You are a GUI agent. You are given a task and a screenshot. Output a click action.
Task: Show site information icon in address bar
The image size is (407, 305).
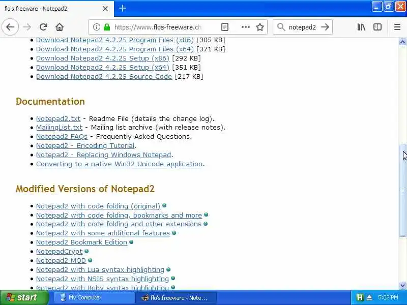pos(96,27)
